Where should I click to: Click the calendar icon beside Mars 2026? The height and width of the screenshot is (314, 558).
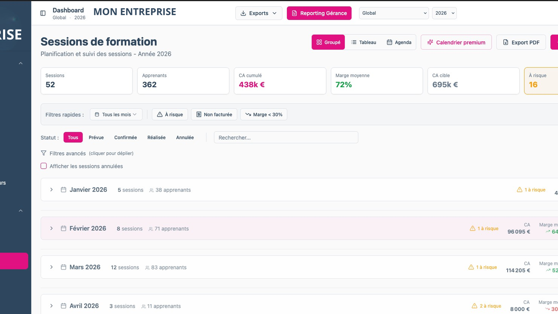point(64,267)
